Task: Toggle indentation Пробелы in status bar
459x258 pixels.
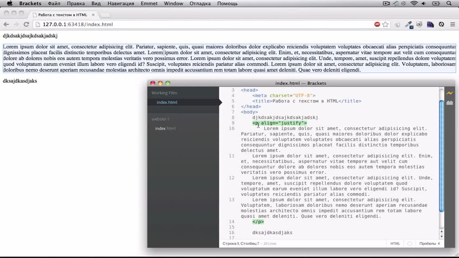Action: [x=428, y=243]
